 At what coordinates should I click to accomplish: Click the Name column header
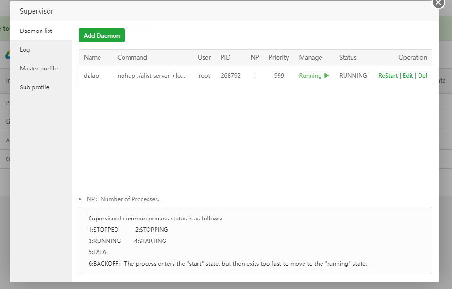tap(92, 58)
